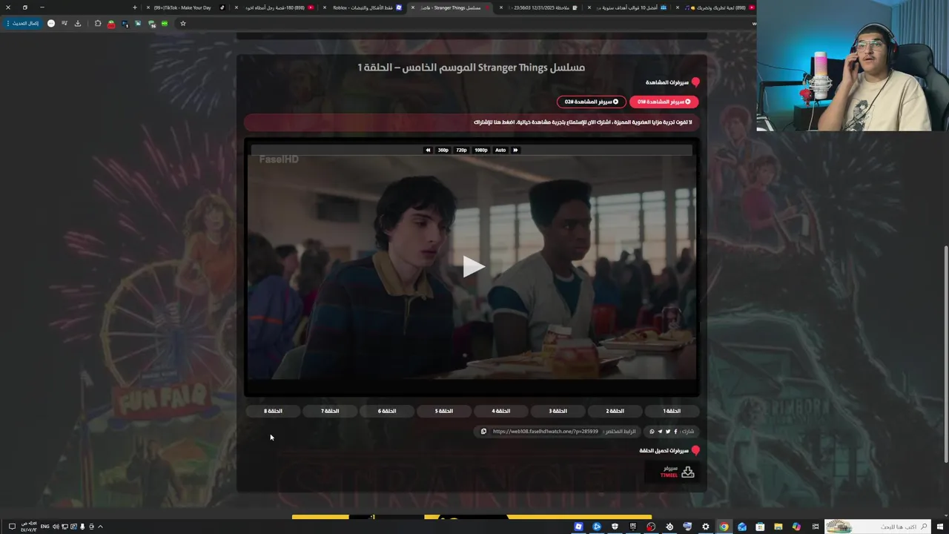949x534 pixels.
Task: Open episode 3 (الحلقة 3)
Action: (558, 411)
